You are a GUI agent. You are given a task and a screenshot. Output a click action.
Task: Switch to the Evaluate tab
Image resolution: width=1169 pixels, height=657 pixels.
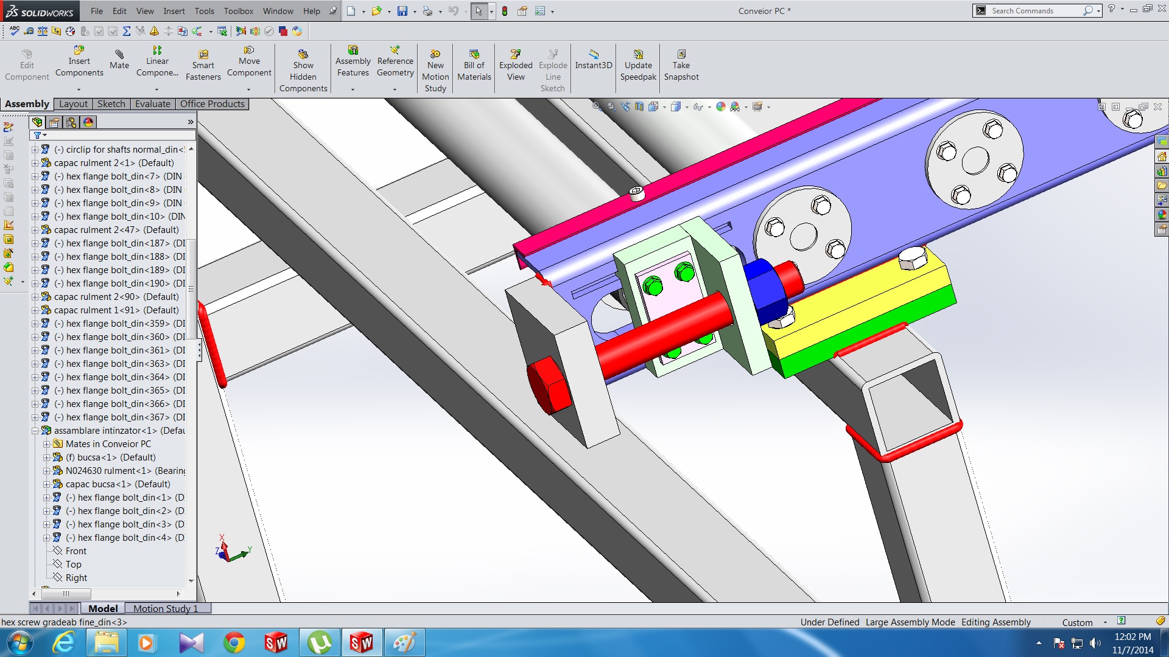152,104
